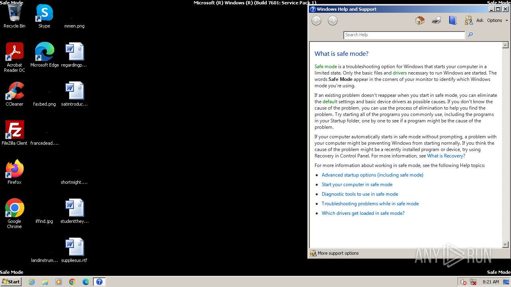Select the Acrobat Reader DC shortcut
511x287 pixels.
tap(14, 57)
